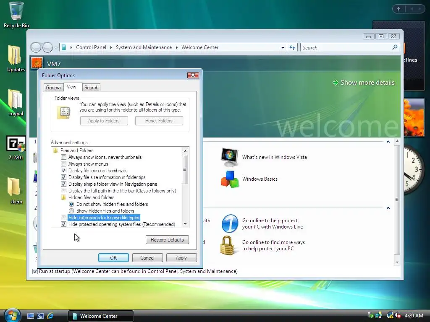Toggle Run at startup checkbox
Viewport: 430px width, 322px height.
(35, 271)
